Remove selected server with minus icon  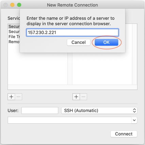pos(83,97)
